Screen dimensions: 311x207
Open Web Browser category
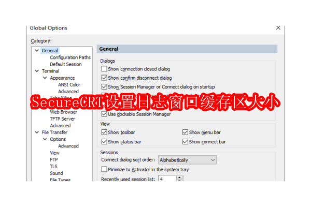63,112
